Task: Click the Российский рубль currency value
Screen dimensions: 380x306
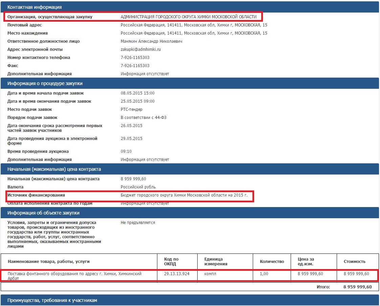Action: click(x=138, y=187)
